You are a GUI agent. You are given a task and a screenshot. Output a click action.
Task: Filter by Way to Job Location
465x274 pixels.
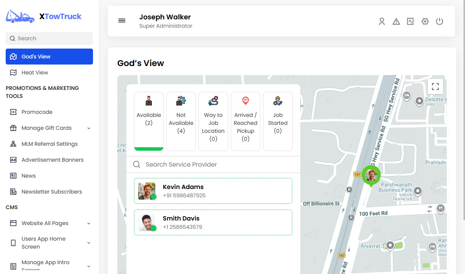click(213, 121)
